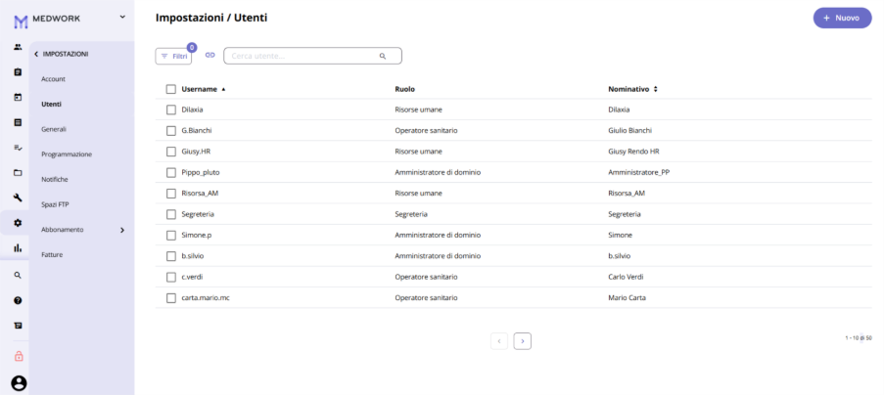Screen dimensions: 884x396
Task: Select the Pippo_pluto row checkbox
Action: pos(170,173)
